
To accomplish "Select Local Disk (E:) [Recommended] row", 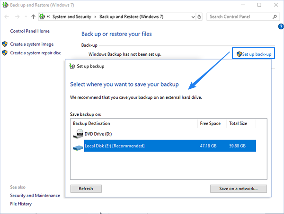I will [x=170, y=146].
